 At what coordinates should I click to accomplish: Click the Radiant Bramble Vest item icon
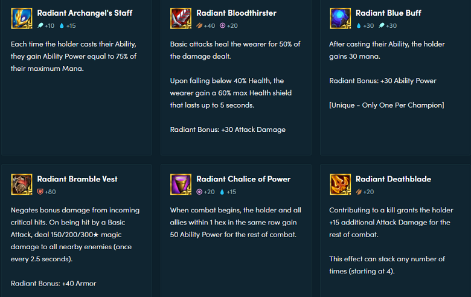[x=22, y=184]
